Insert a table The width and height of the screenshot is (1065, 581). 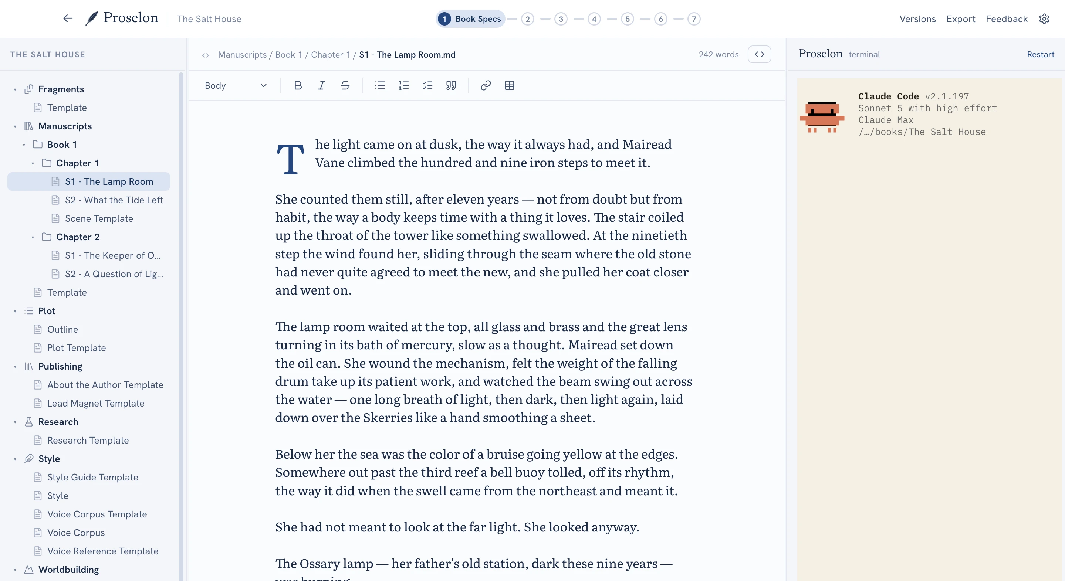(509, 85)
